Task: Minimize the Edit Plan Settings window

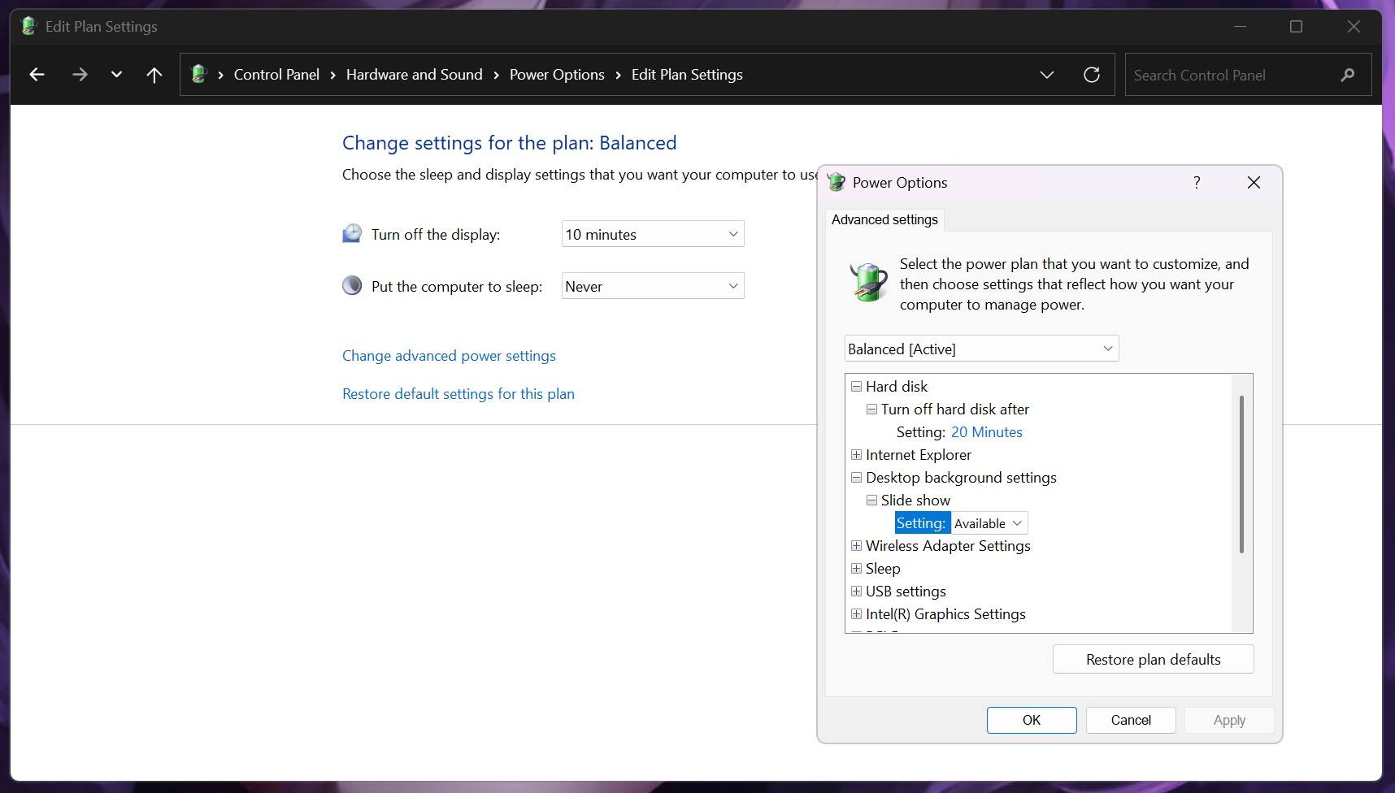Action: pyautogui.click(x=1240, y=27)
